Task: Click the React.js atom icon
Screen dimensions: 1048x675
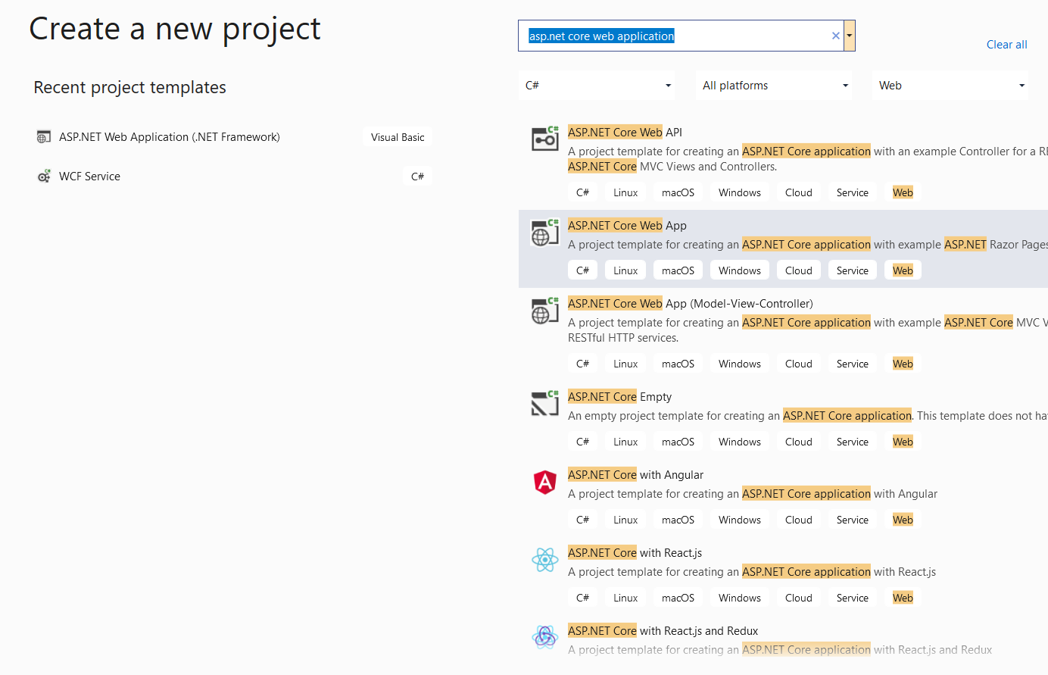Action: point(545,560)
